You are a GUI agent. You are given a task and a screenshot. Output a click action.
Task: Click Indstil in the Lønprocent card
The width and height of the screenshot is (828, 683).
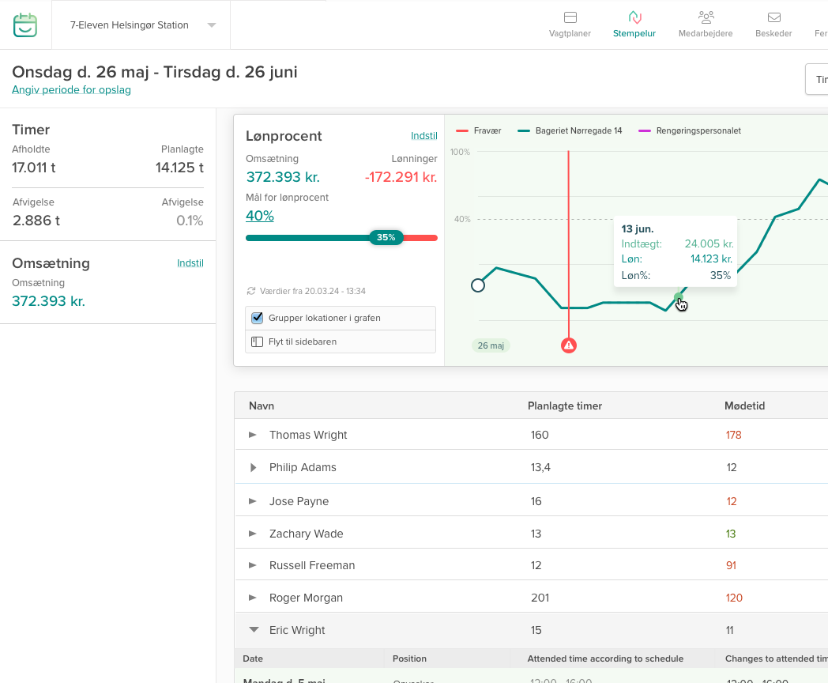coord(423,136)
